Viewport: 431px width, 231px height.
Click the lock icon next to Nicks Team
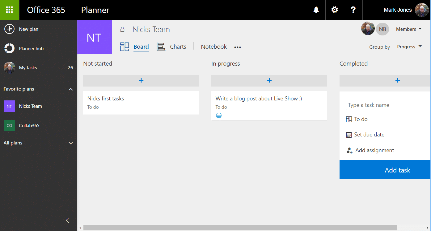tap(122, 29)
